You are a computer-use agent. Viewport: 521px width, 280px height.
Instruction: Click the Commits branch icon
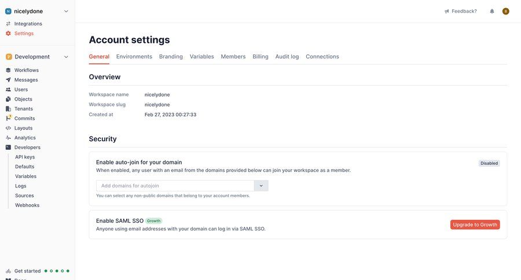point(8,118)
